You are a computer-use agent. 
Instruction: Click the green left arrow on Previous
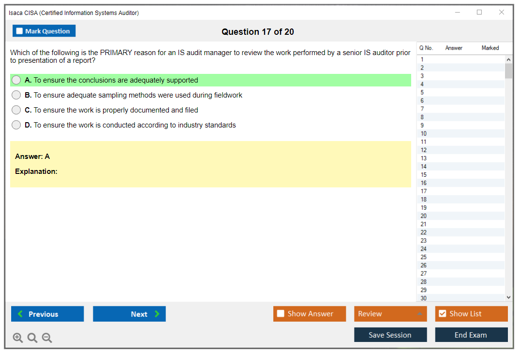[20, 314]
